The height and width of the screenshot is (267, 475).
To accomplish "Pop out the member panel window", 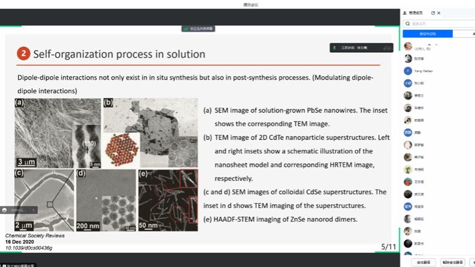I will click(x=433, y=13).
